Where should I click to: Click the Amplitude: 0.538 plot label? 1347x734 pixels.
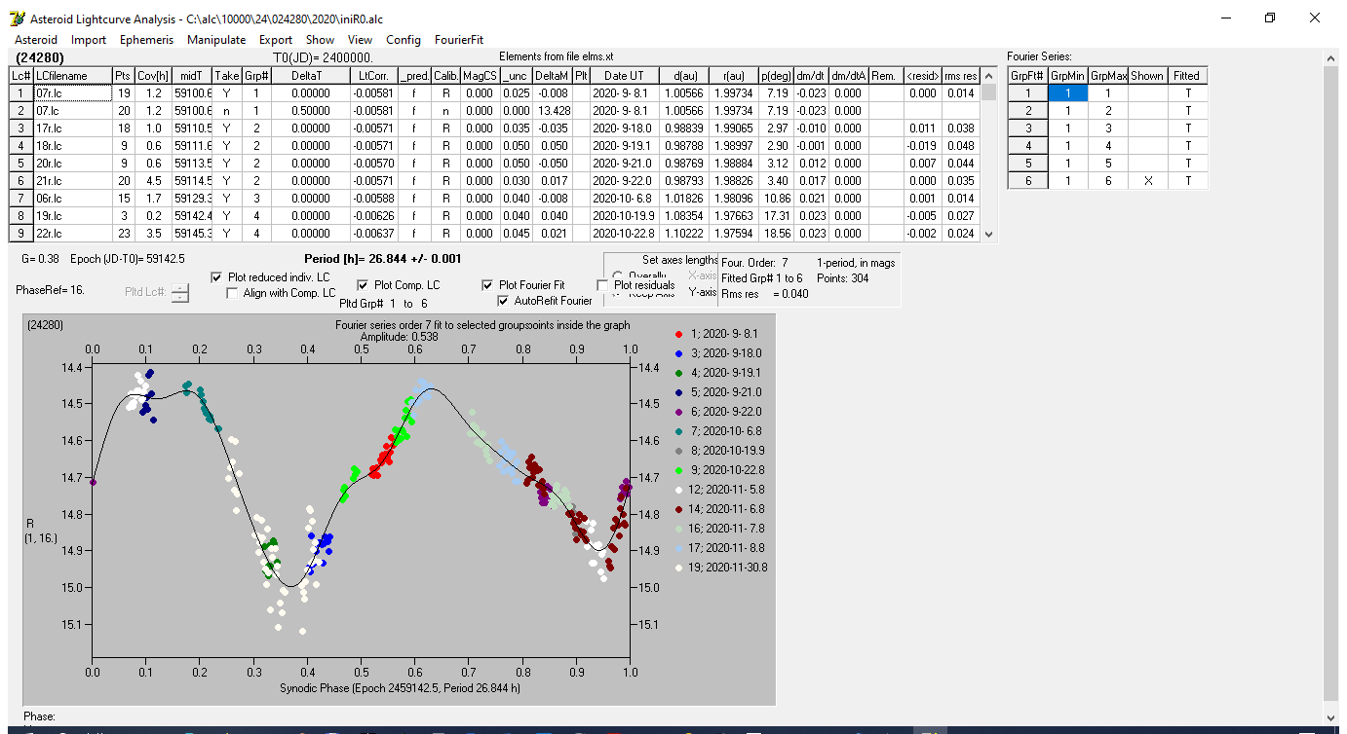pyautogui.click(x=399, y=336)
